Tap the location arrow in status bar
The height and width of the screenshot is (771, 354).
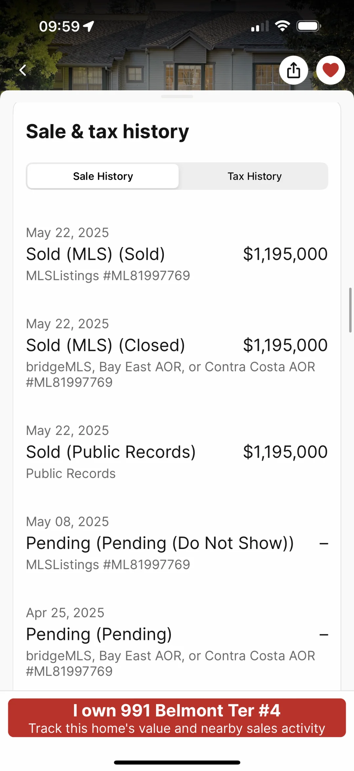[88, 26]
